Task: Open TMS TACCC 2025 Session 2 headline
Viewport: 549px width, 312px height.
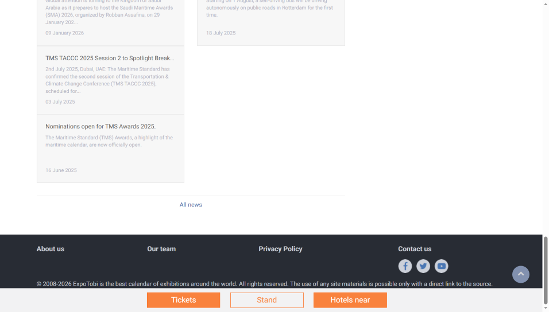Action: click(110, 58)
